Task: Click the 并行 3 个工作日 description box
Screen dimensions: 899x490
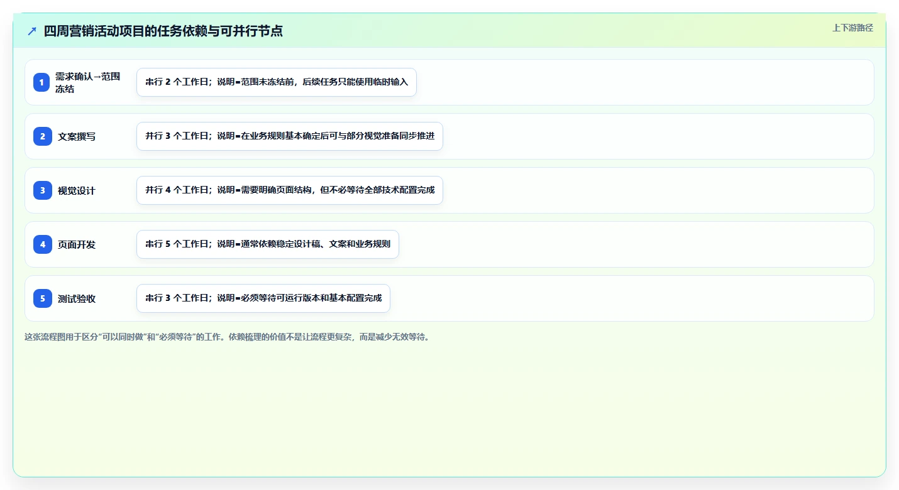Action: point(290,136)
